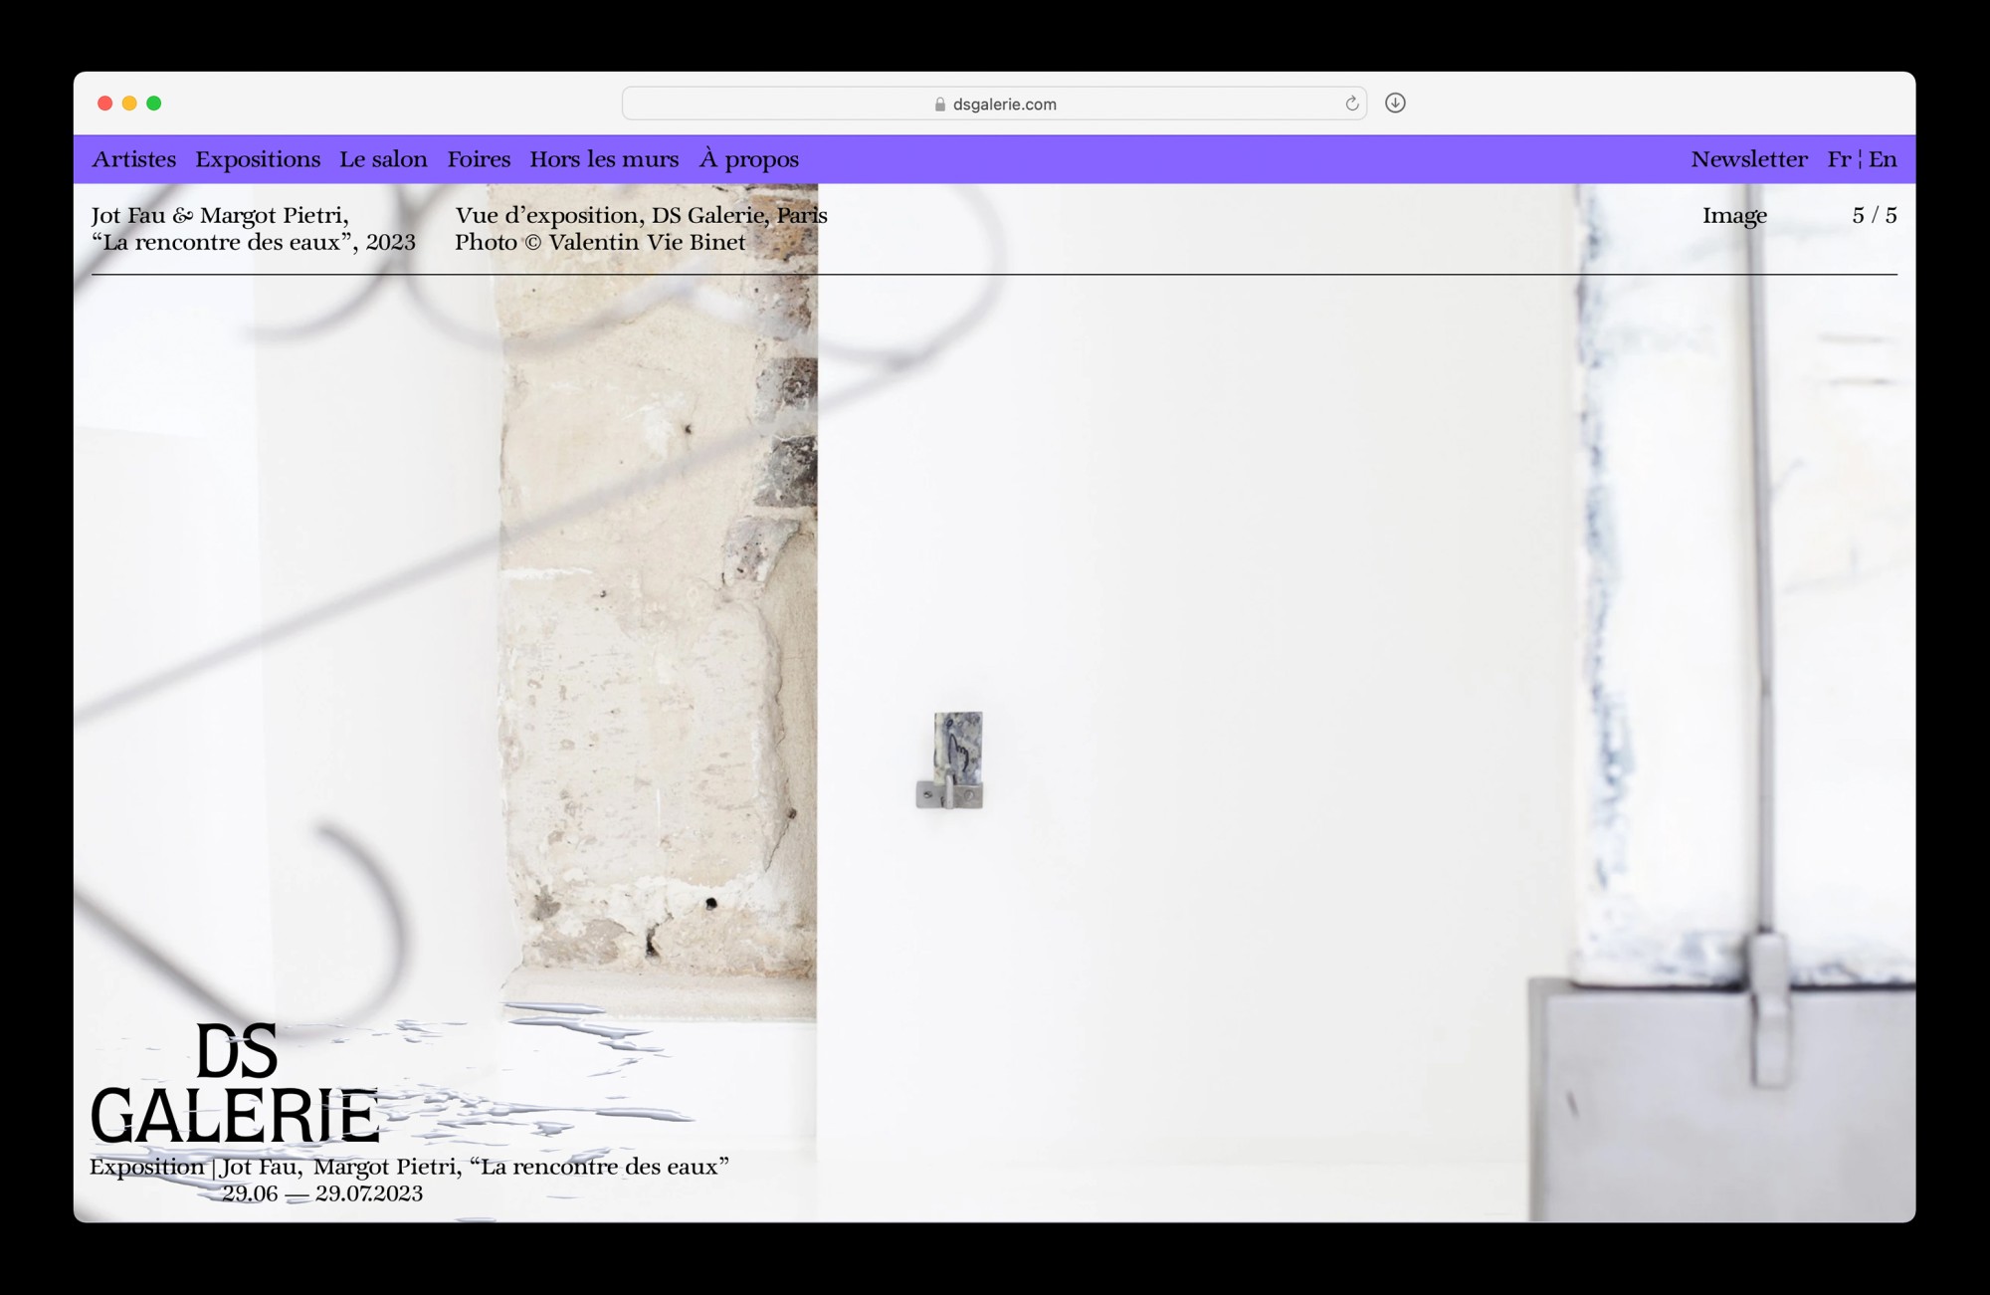Screen dimensions: 1990x1295
Task: Click the dsgalerie.com address bar
Action: tap(1003, 105)
